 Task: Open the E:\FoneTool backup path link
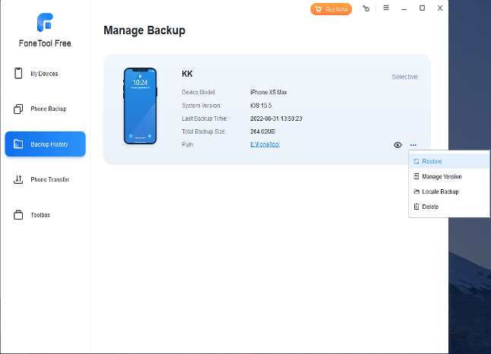265,144
